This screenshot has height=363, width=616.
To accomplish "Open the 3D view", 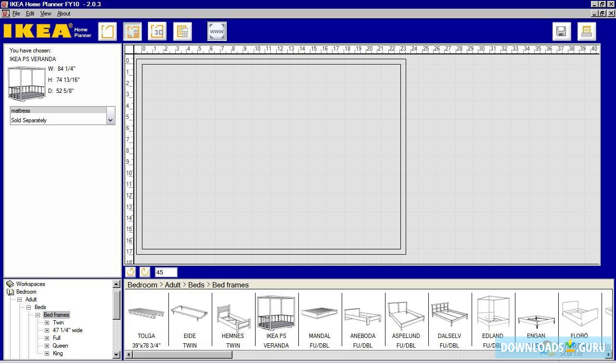I will [157, 31].
